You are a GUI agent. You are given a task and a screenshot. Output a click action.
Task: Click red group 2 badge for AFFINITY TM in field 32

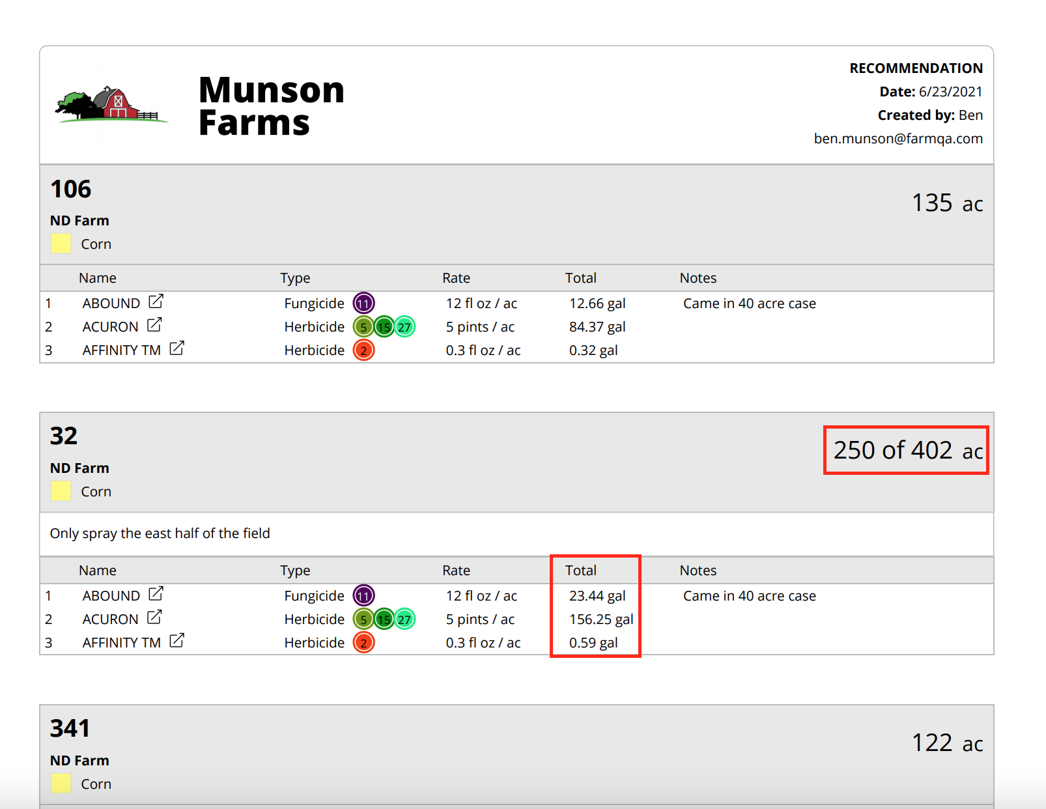click(363, 643)
